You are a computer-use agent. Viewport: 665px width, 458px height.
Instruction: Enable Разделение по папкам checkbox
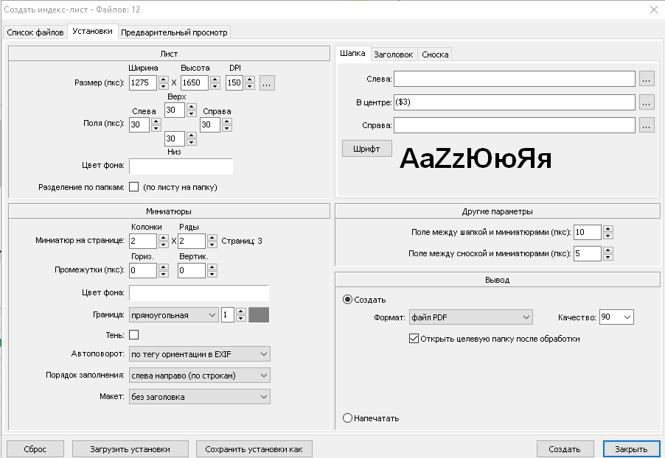coord(133,187)
